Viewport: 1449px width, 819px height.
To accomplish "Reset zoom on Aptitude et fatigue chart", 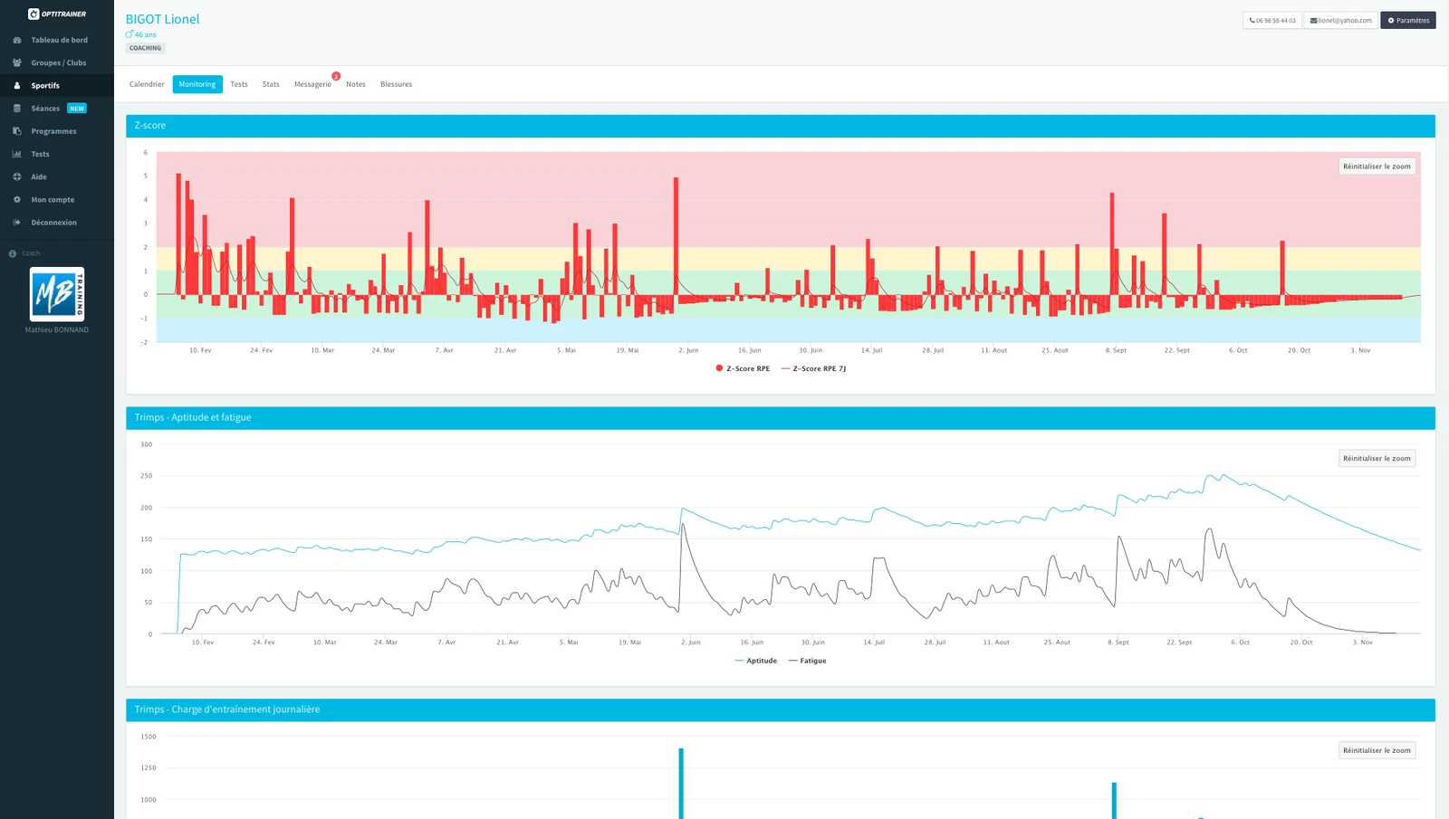I will (1377, 459).
